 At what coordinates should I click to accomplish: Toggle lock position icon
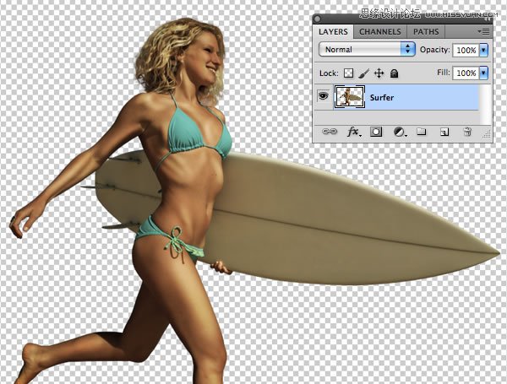click(x=379, y=73)
